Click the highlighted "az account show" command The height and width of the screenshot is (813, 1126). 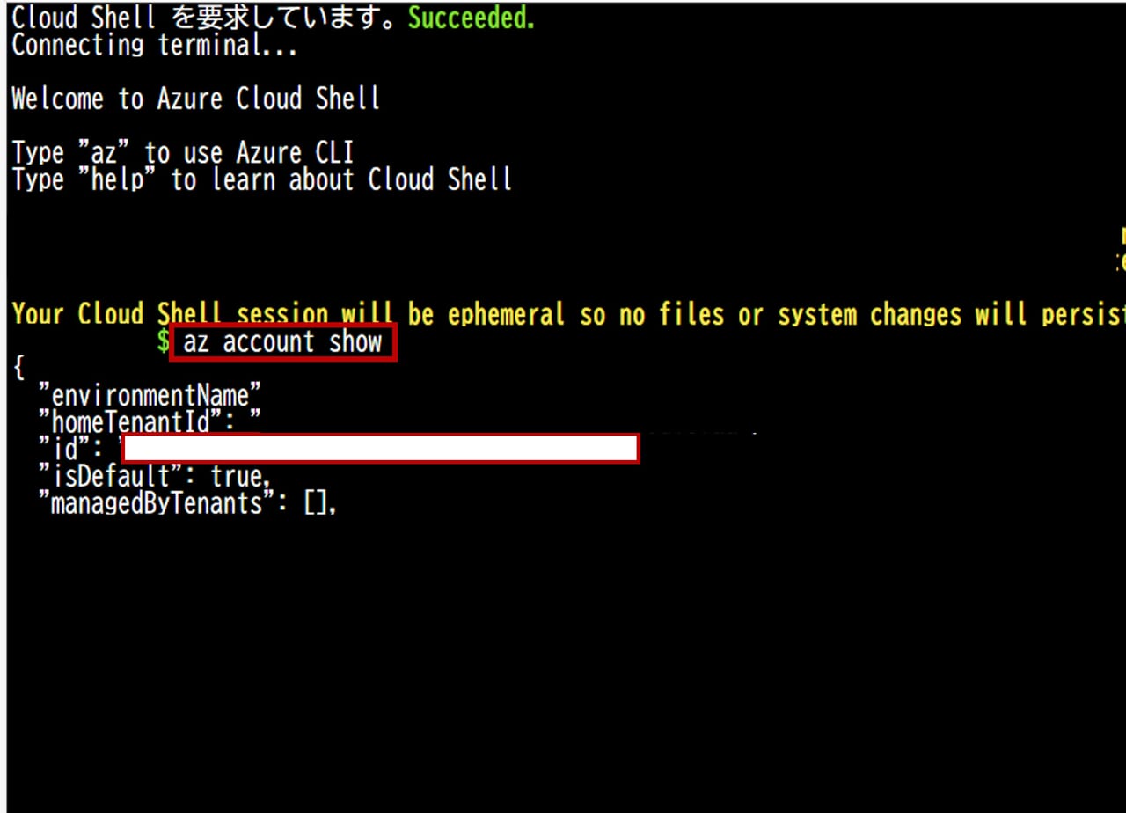(x=283, y=342)
